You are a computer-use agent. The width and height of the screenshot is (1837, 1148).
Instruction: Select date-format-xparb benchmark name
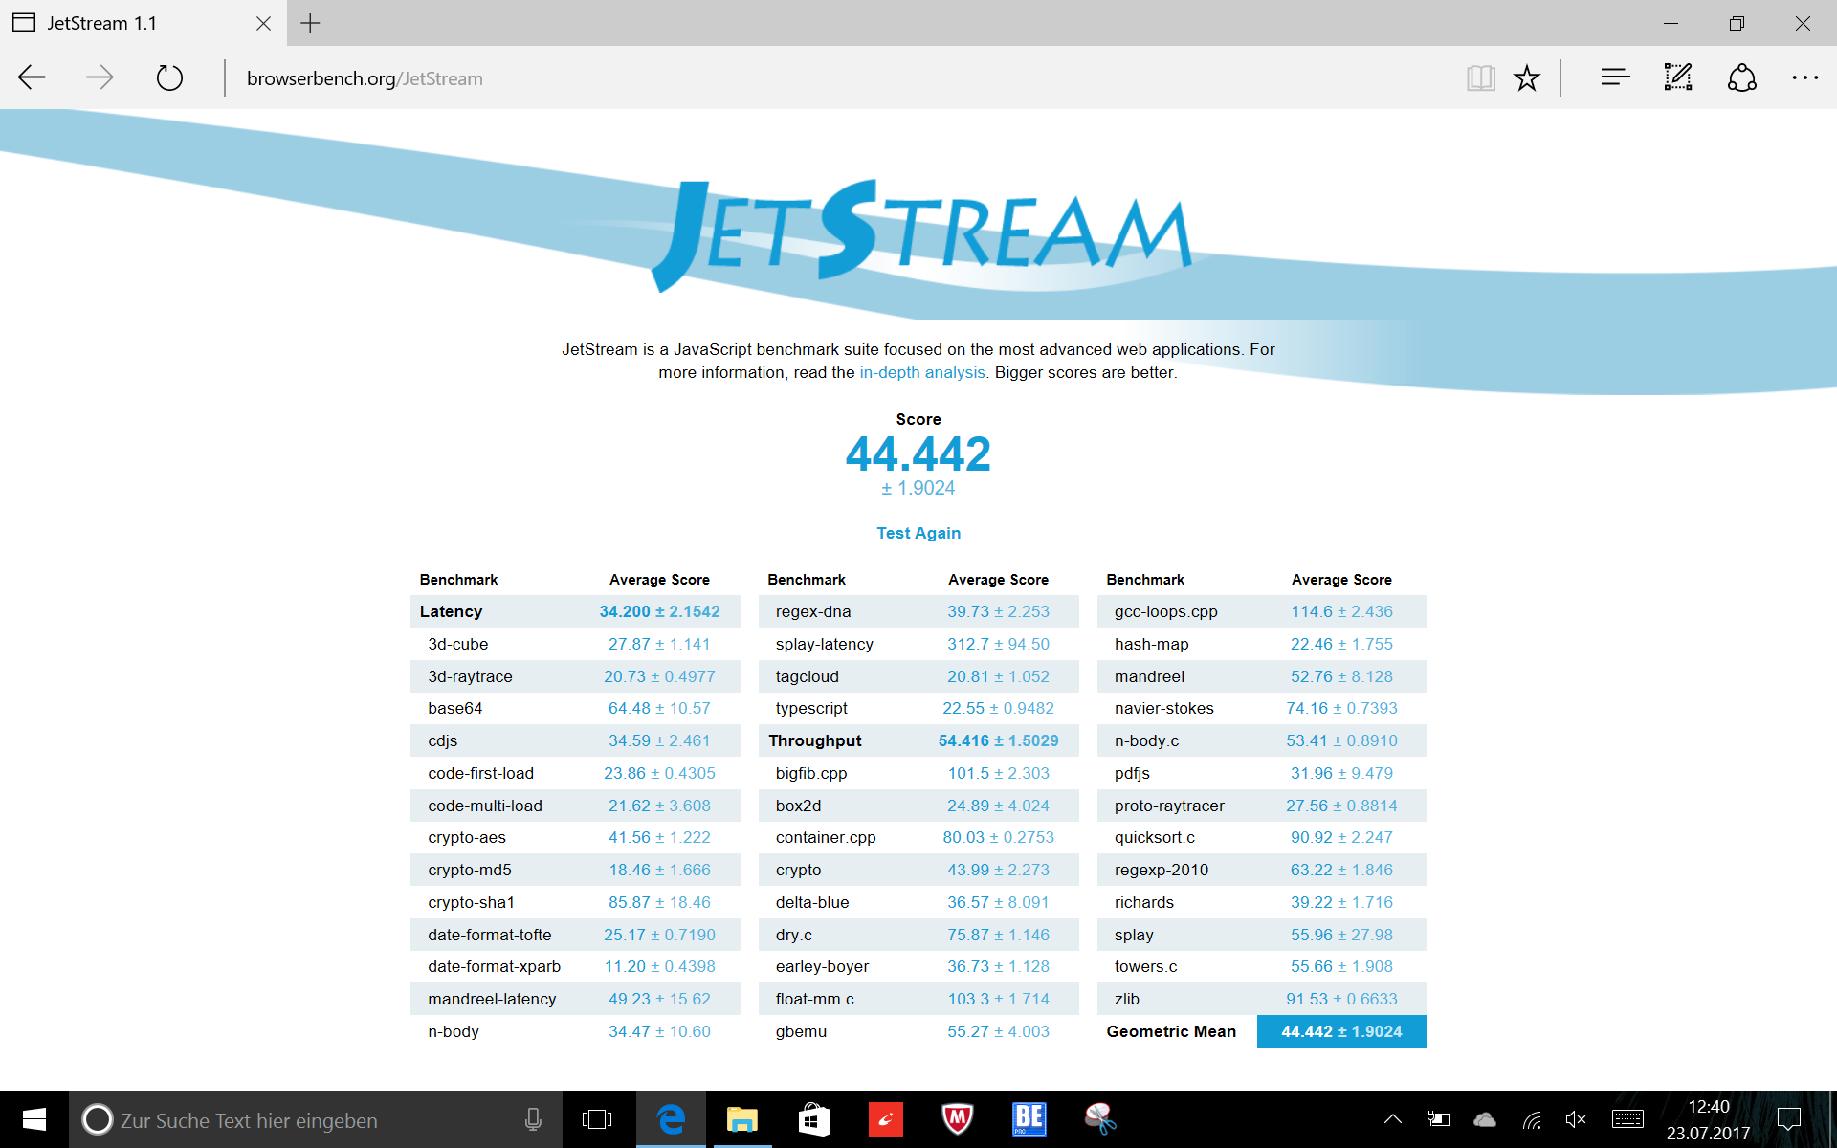coord(495,966)
